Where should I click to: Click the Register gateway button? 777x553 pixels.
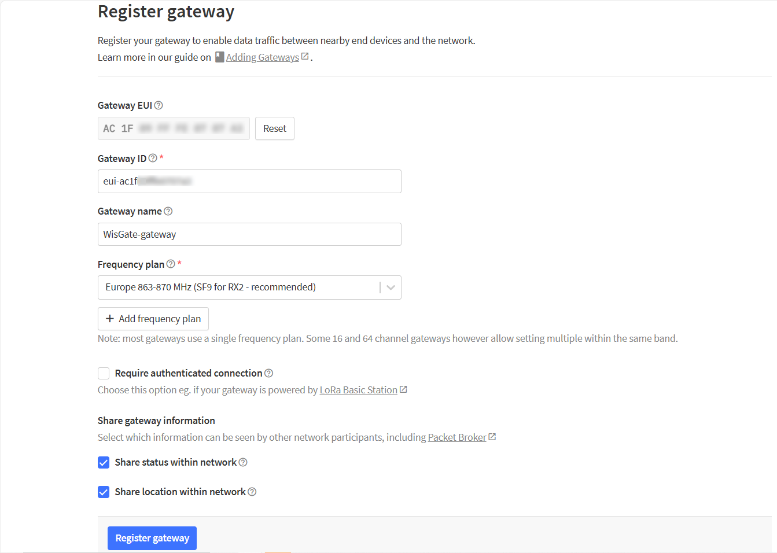point(152,538)
